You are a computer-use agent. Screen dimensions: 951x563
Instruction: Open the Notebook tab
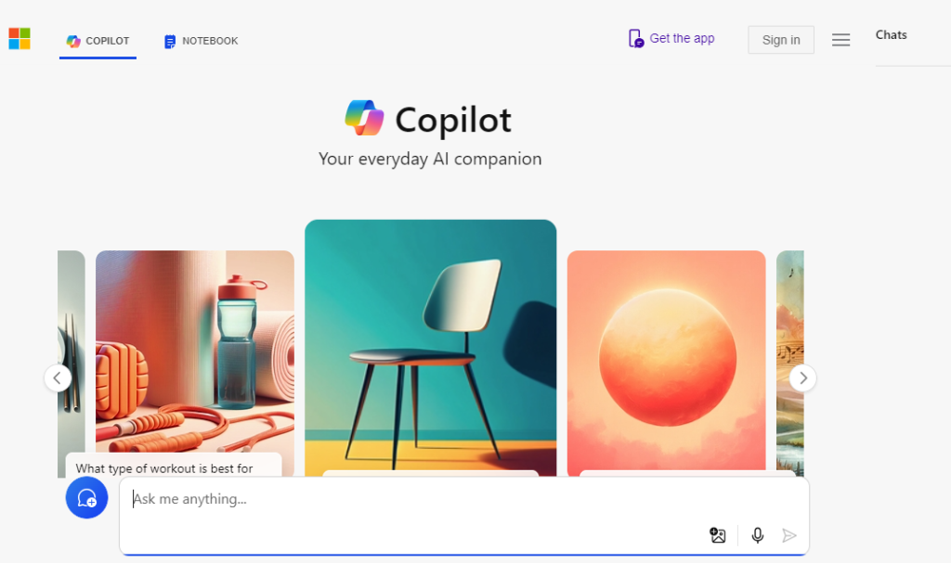201,41
